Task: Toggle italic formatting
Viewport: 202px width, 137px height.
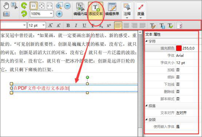Action: [x=76, y=26]
